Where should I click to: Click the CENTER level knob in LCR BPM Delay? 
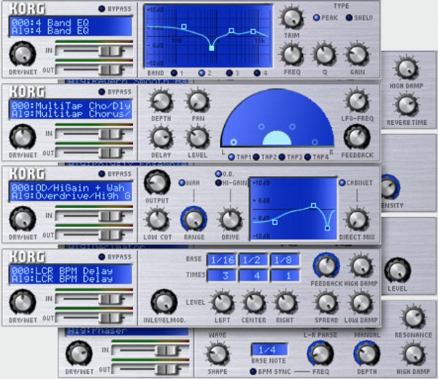(x=253, y=303)
